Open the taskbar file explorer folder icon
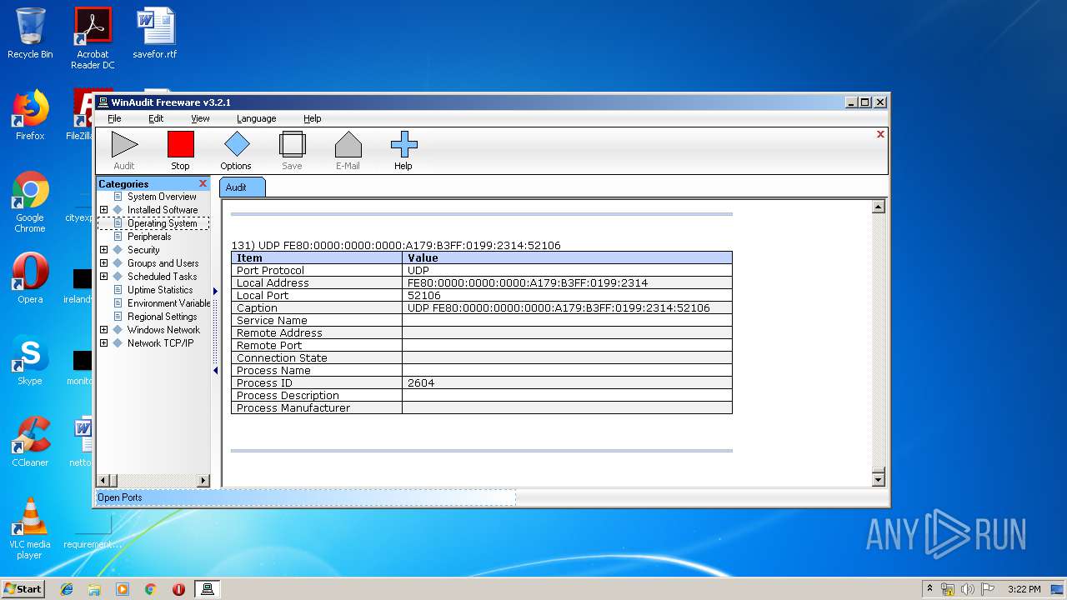 (x=94, y=589)
